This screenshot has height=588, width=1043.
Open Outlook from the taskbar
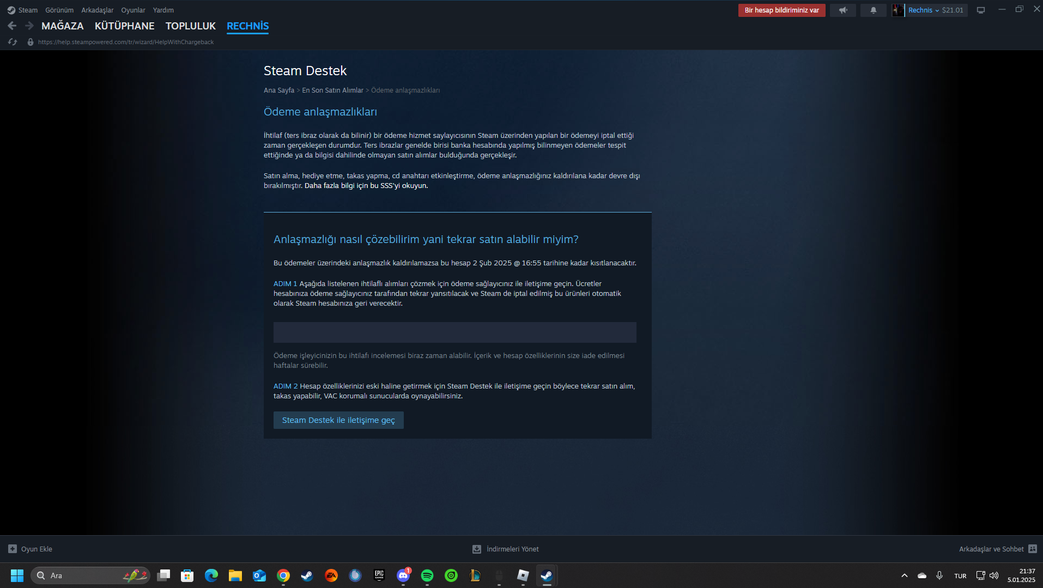point(259,575)
